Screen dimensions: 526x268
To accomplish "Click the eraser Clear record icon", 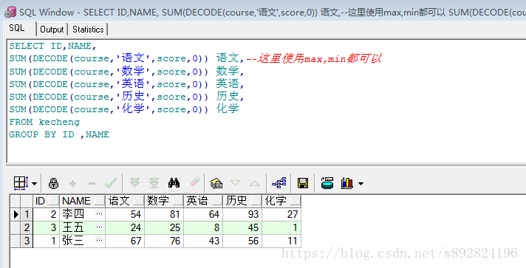I will click(x=195, y=182).
